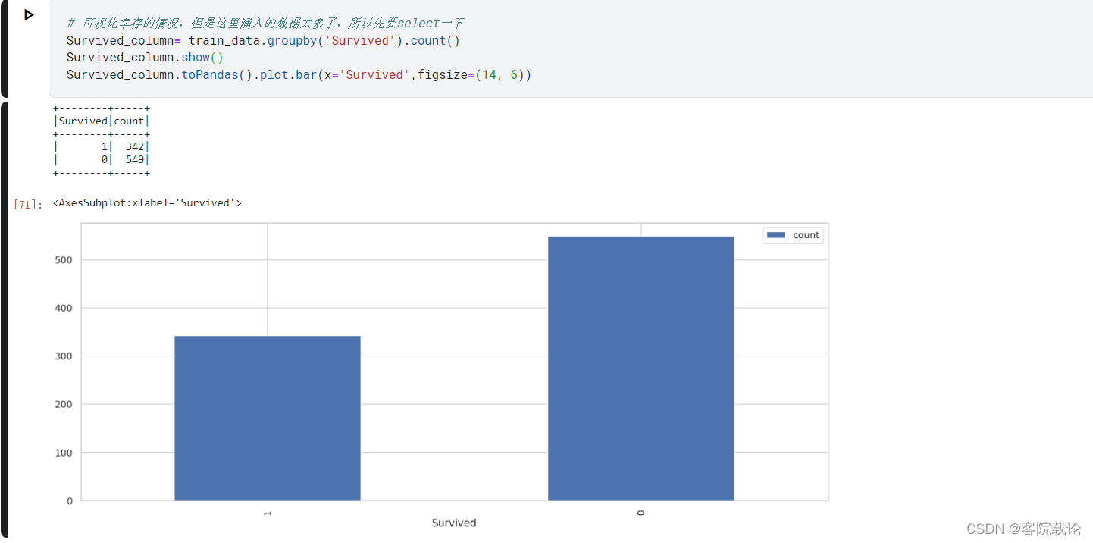1093x543 pixels.
Task: Click the x-axis tick label 1
Action: (268, 513)
